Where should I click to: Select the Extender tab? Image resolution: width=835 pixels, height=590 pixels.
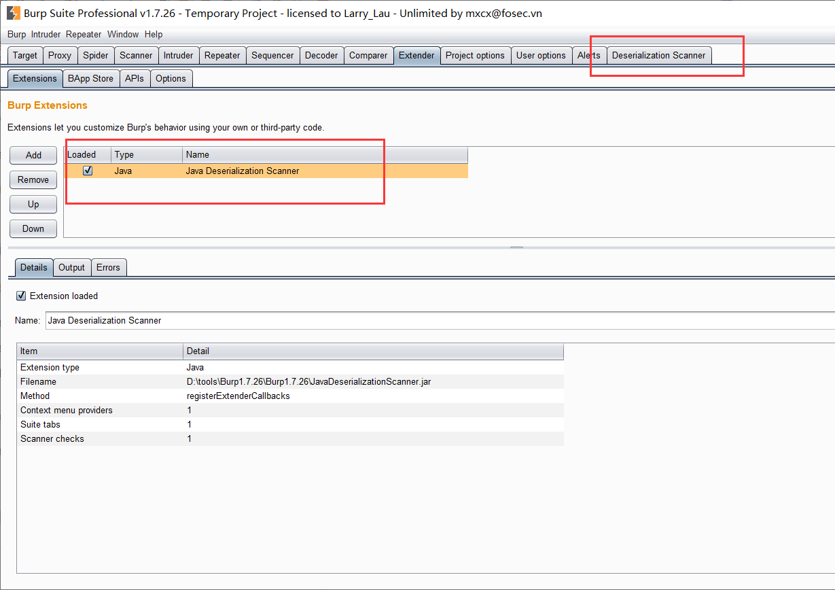(416, 55)
